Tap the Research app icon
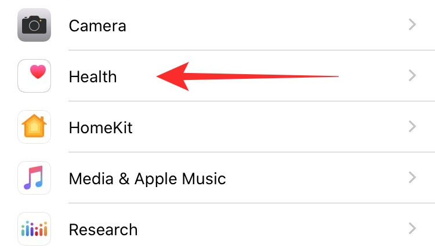The image size is (435, 252). pyautogui.click(x=34, y=229)
